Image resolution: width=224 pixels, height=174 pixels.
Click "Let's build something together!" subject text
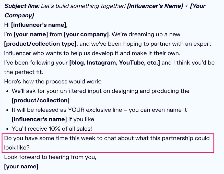click(x=82, y=6)
